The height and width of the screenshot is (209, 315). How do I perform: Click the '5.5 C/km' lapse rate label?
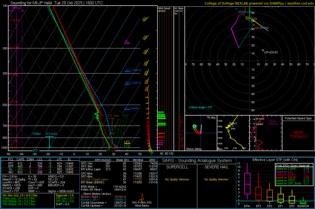click(x=113, y=116)
